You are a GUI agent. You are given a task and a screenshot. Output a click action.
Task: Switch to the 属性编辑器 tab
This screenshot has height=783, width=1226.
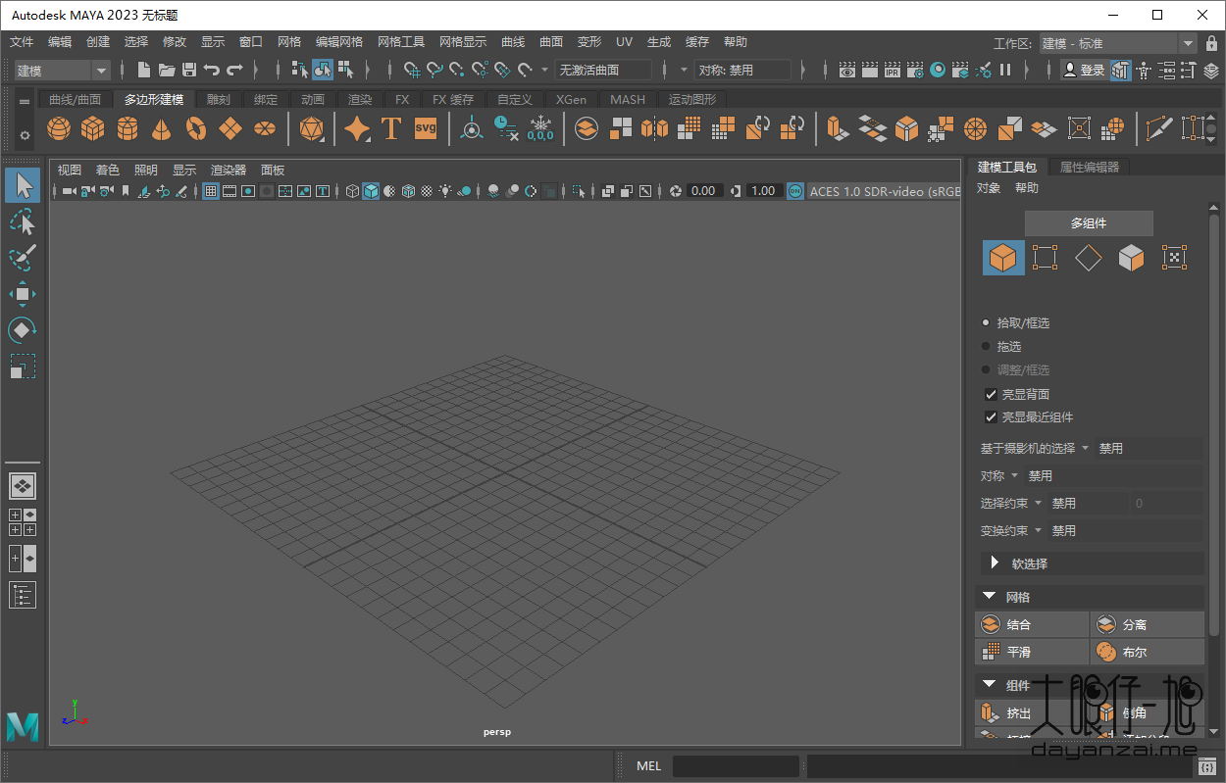pyautogui.click(x=1090, y=168)
